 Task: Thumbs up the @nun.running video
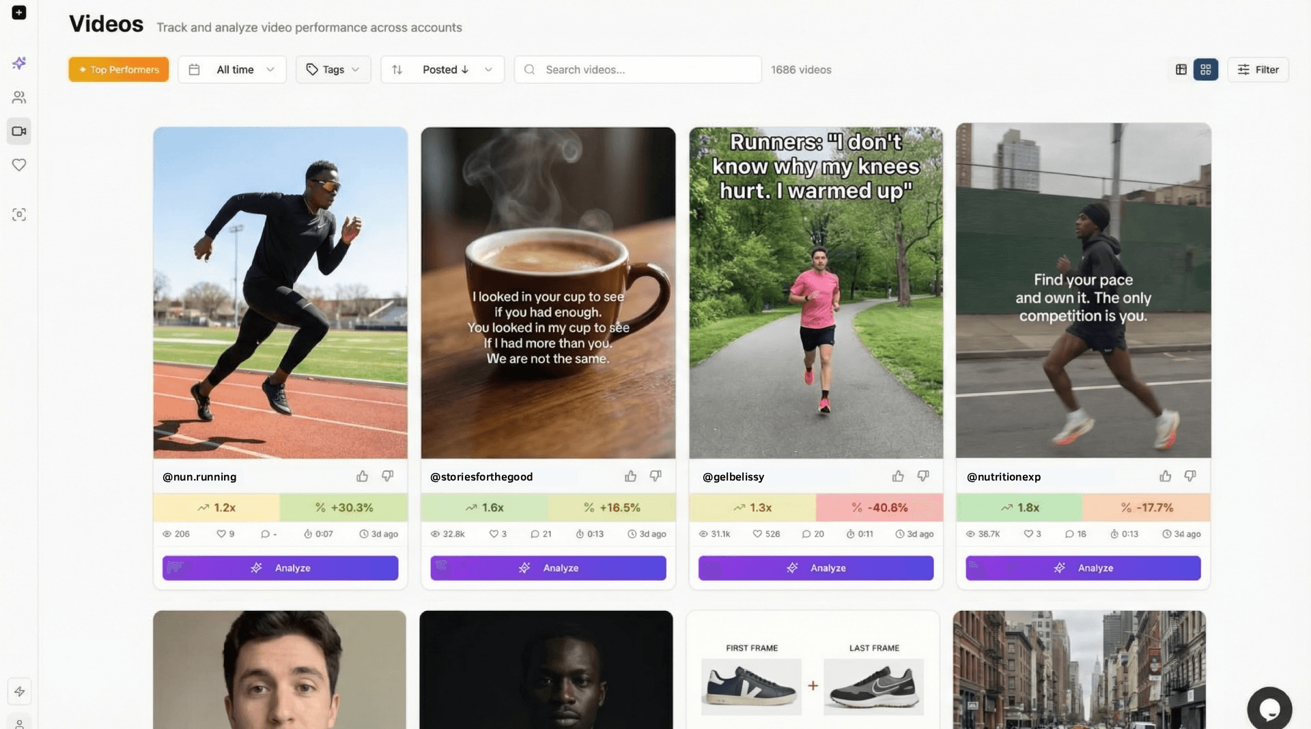(362, 476)
